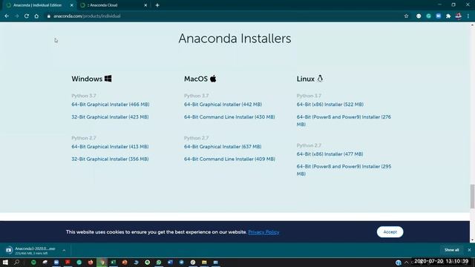Show all downloads
This screenshot has width=475, height=267.
click(452, 250)
